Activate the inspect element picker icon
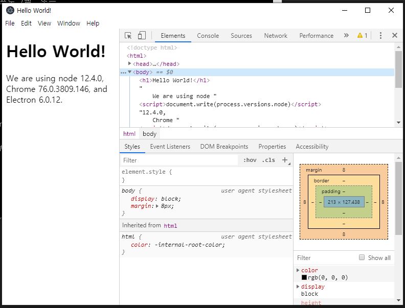This screenshot has width=405, height=308. click(128, 36)
